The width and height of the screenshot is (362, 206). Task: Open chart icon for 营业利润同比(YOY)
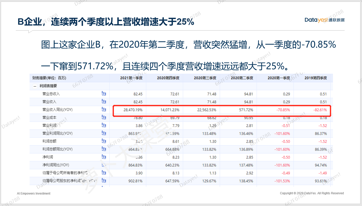tap(104, 133)
